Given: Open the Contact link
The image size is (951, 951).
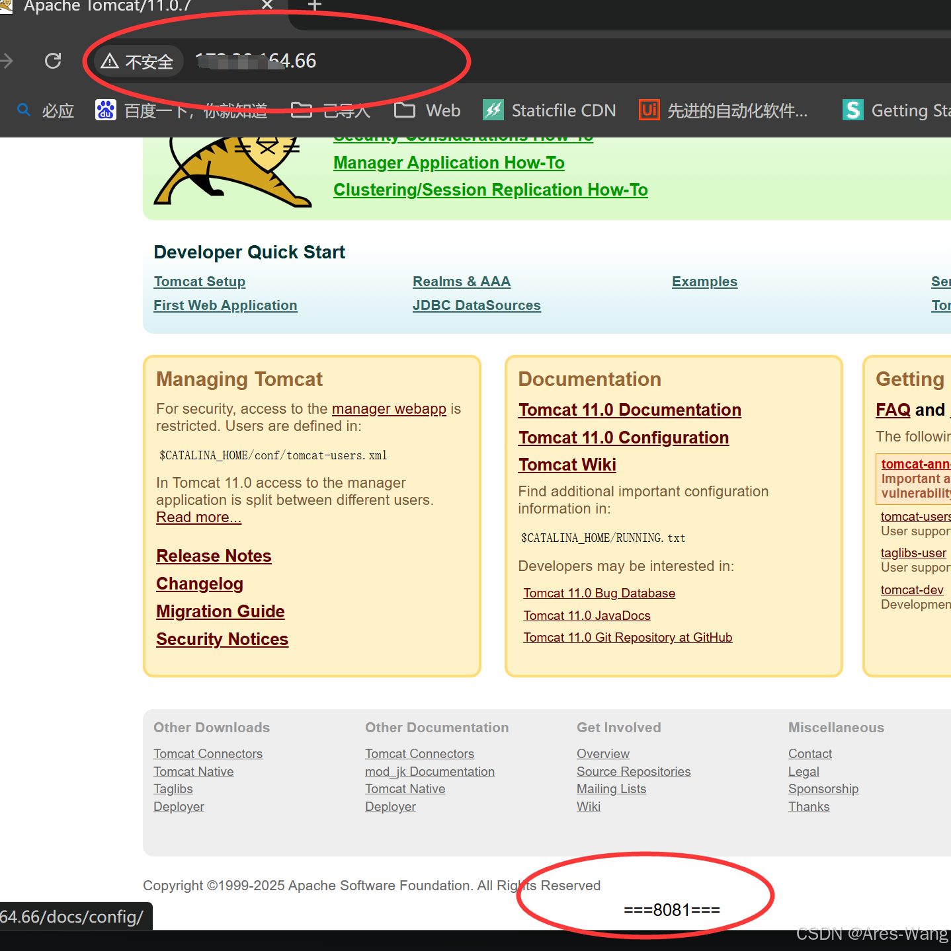Looking at the screenshot, I should pyautogui.click(x=810, y=754).
